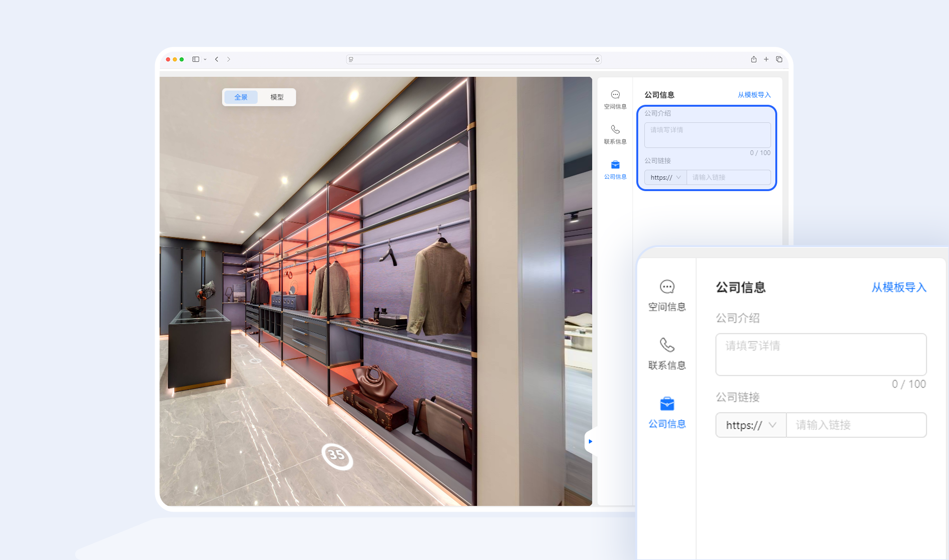Focus the 请填写详情 textarea in enlarged panel
The image size is (949, 560).
[x=821, y=355]
